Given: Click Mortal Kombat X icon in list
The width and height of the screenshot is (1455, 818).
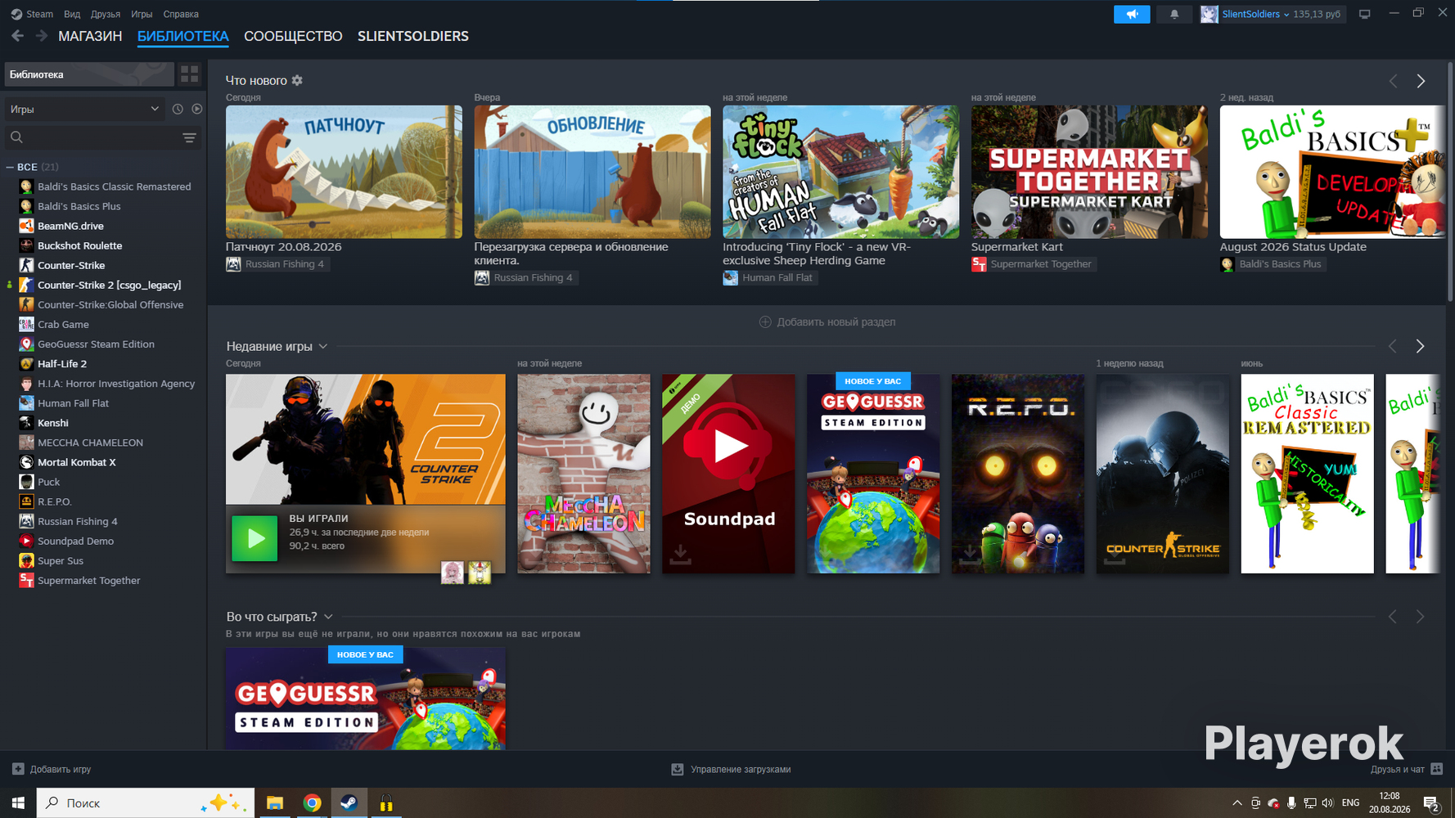Looking at the screenshot, I should coord(26,462).
